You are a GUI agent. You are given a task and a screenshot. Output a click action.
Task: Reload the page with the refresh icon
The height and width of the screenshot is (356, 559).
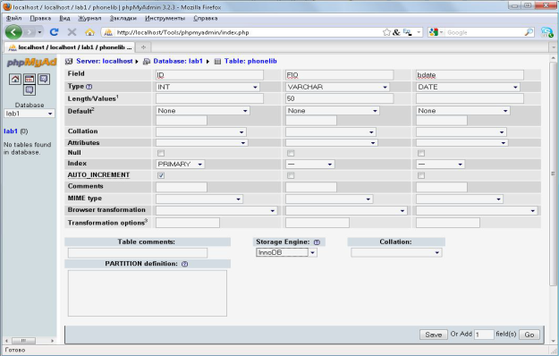(x=55, y=32)
